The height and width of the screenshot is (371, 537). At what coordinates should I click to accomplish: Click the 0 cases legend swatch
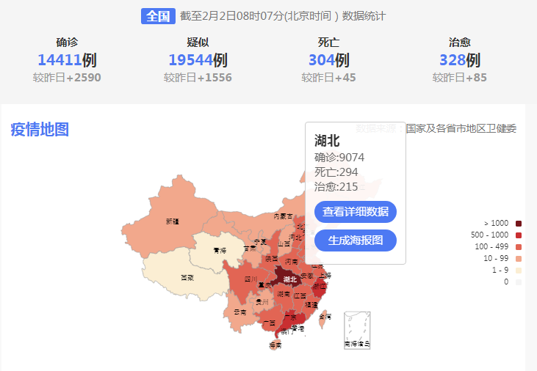click(519, 282)
